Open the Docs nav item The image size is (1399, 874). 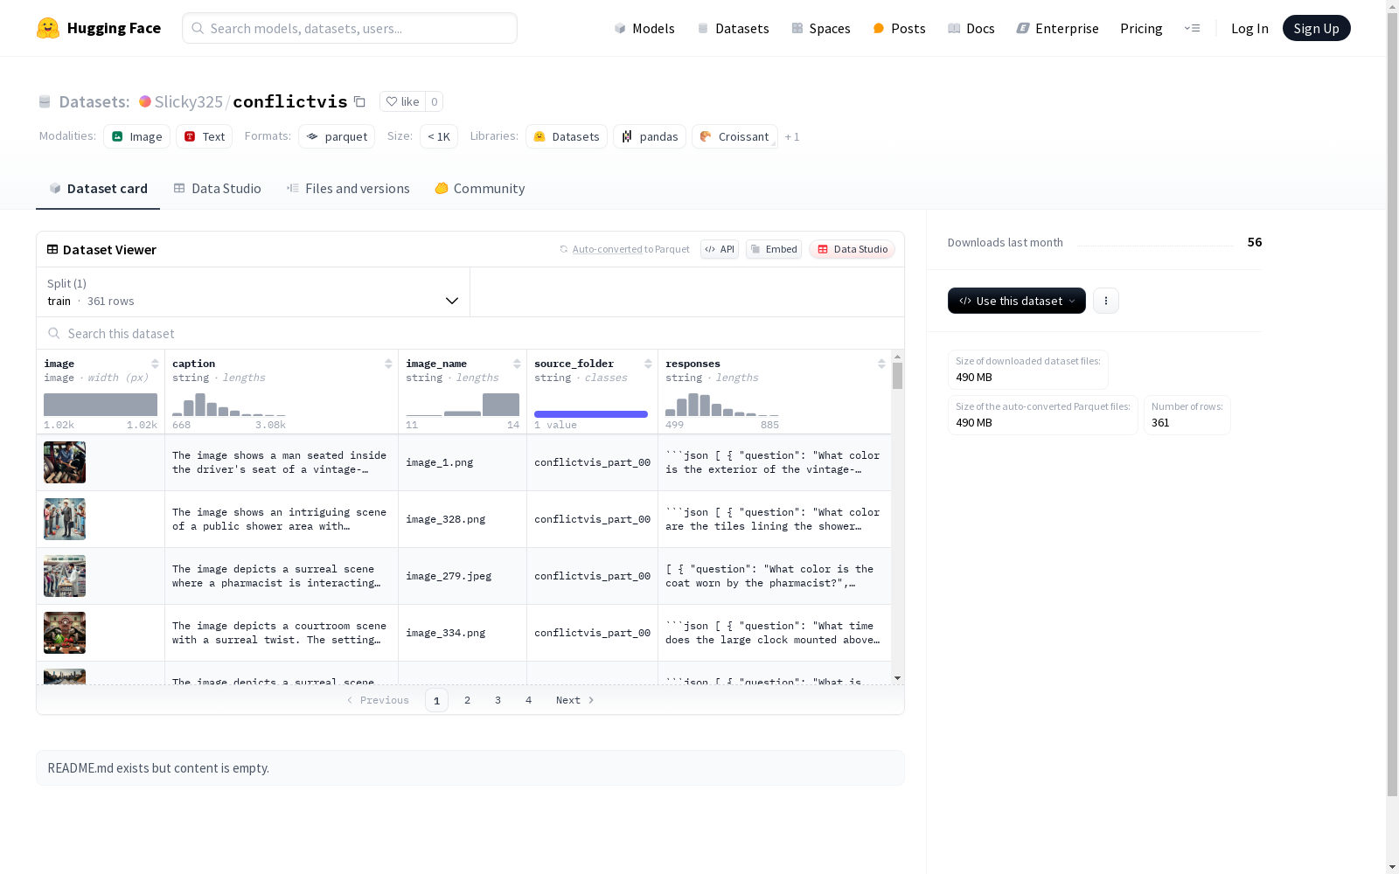(x=971, y=28)
